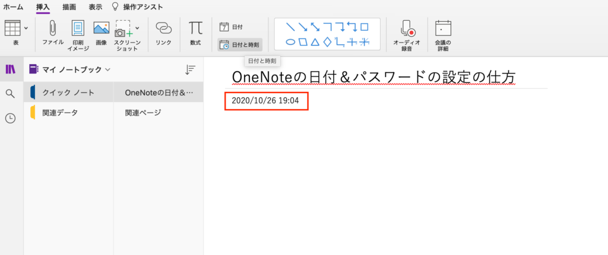
Task: Click the 画像 picture icon
Action: (x=101, y=28)
